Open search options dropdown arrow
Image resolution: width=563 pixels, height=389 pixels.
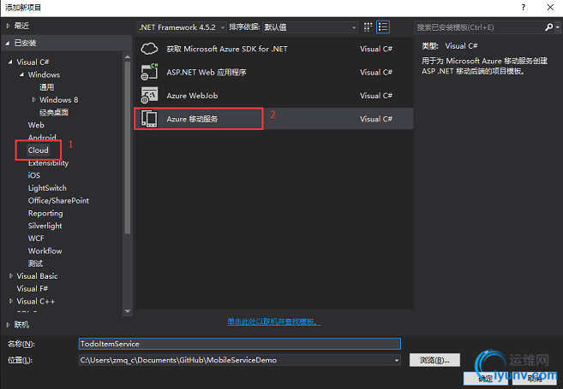click(x=557, y=27)
